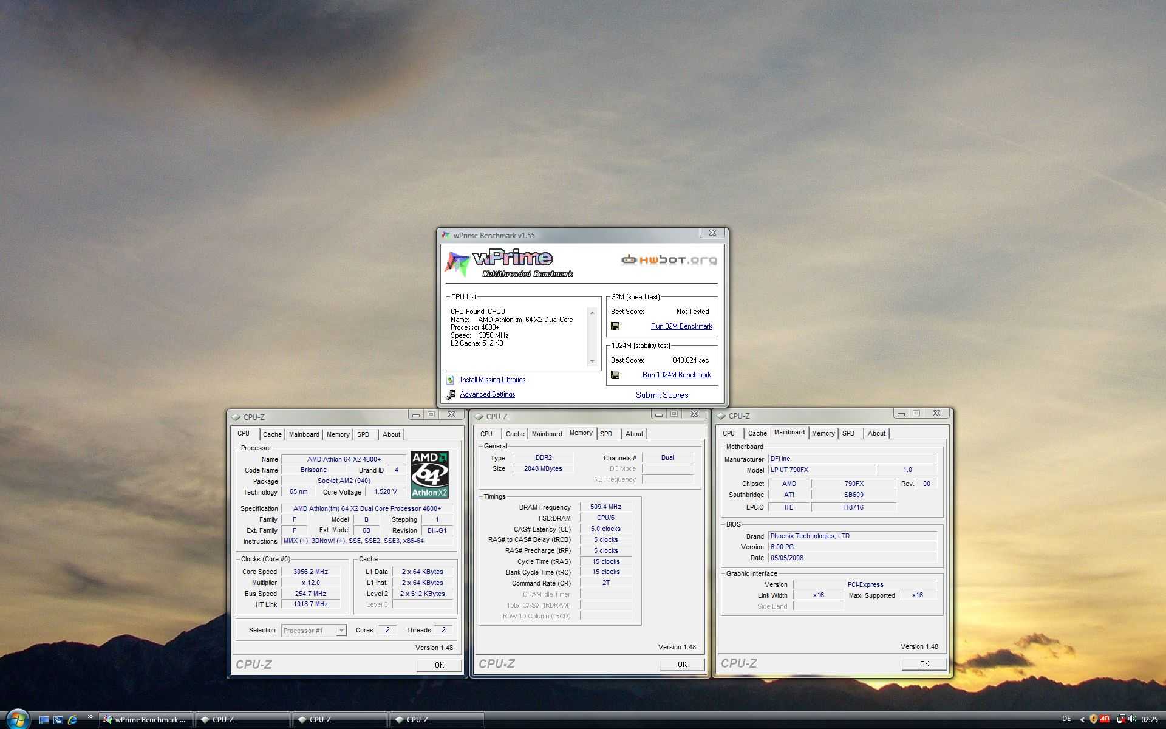Screen dimensions: 1166x729
Task: Click BIOS date 05/05/2008 field
Action: coord(853,558)
